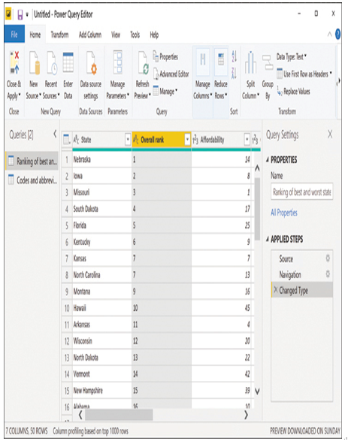Click the Overall rank data type icon
Screen dimensions: 348x441
(x=135, y=140)
